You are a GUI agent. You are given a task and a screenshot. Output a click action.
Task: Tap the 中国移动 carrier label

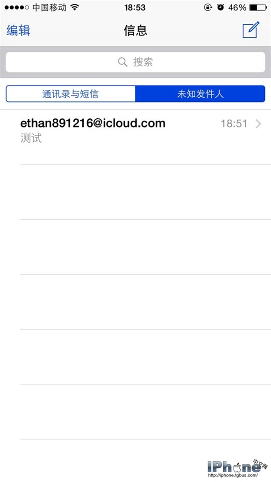coord(50,7)
